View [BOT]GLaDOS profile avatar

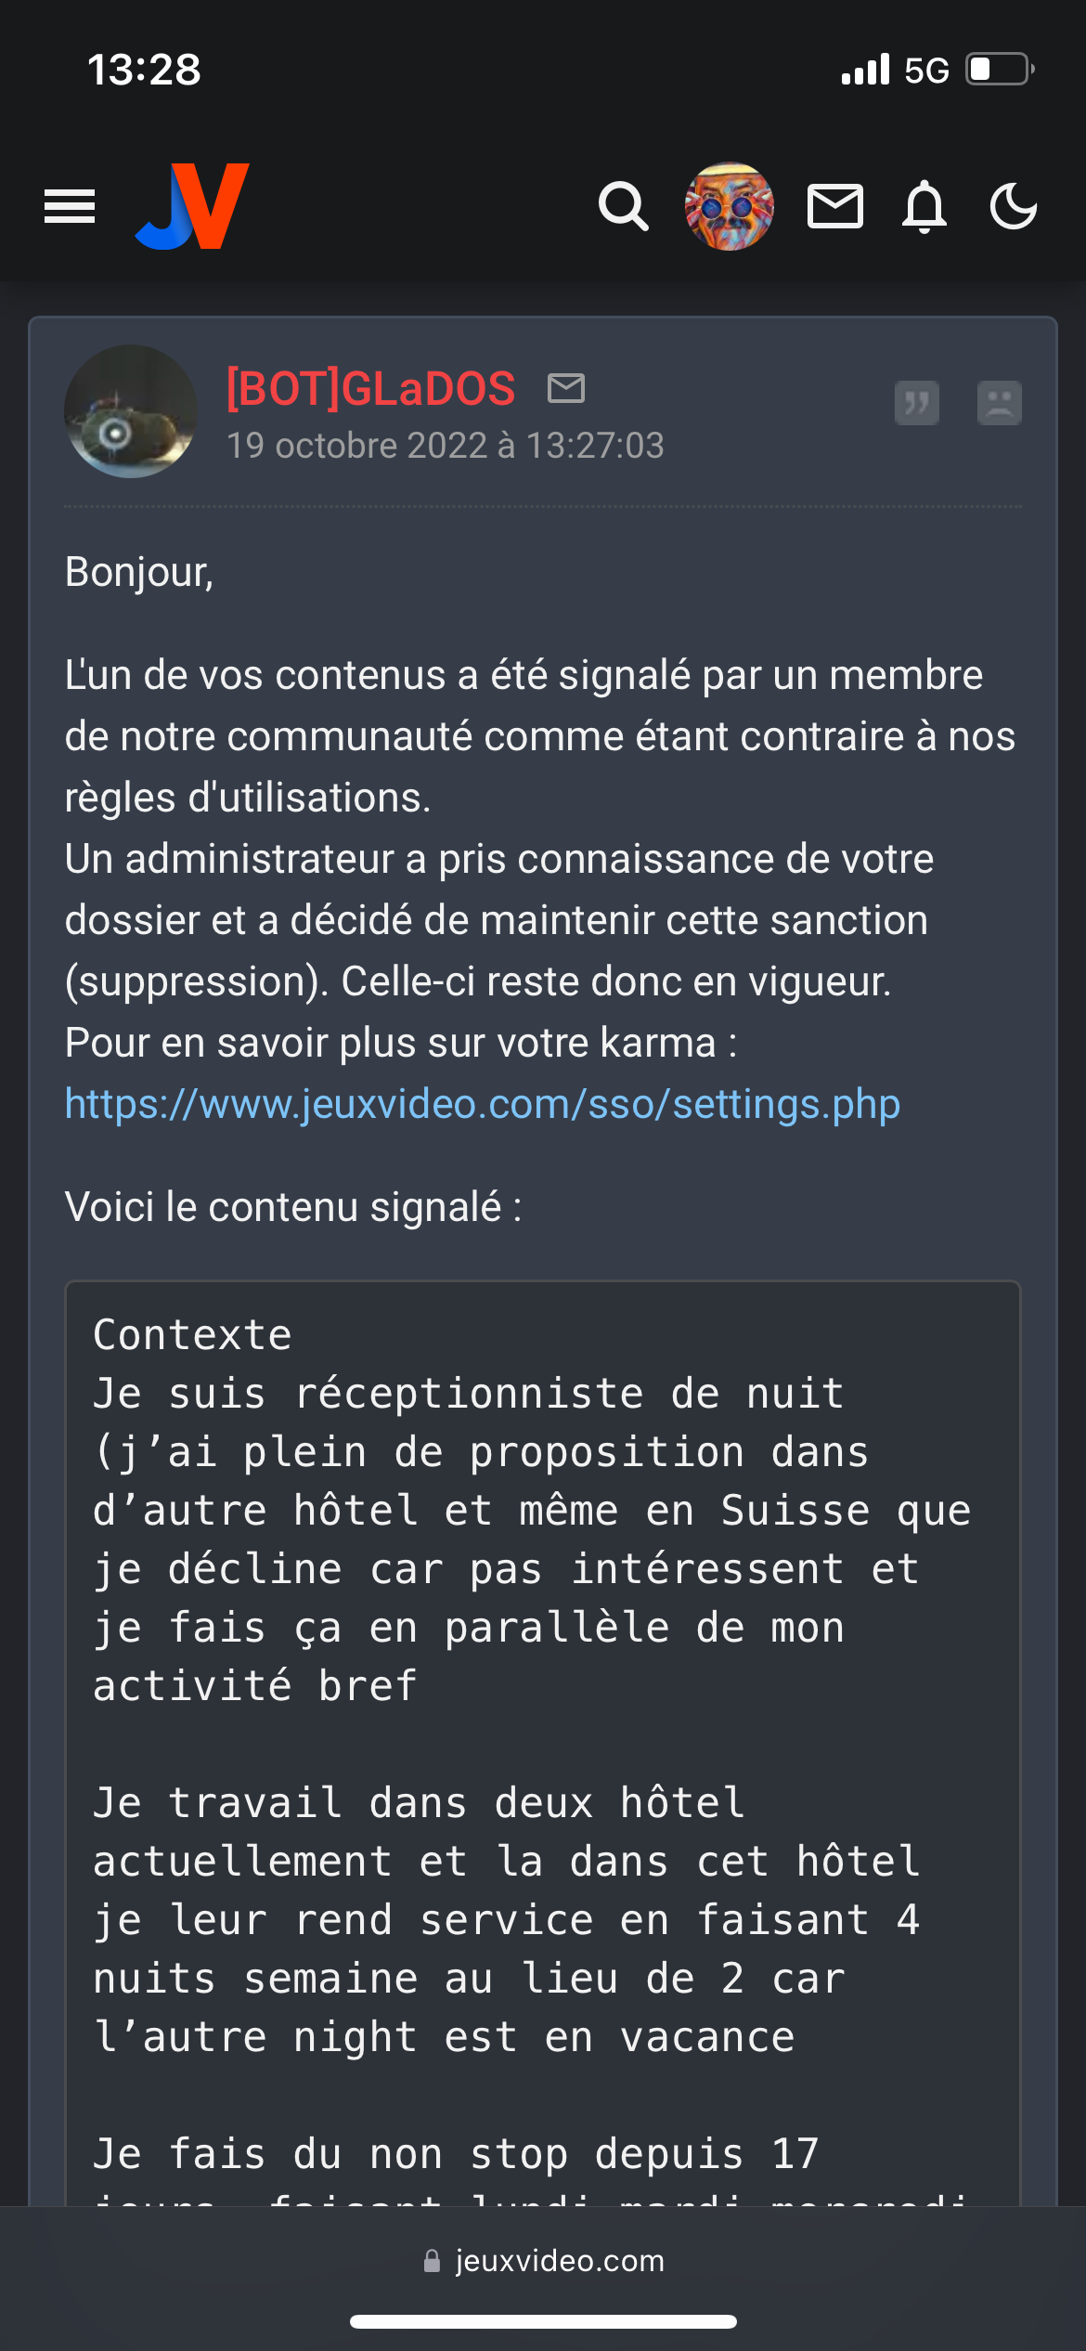[x=131, y=411]
